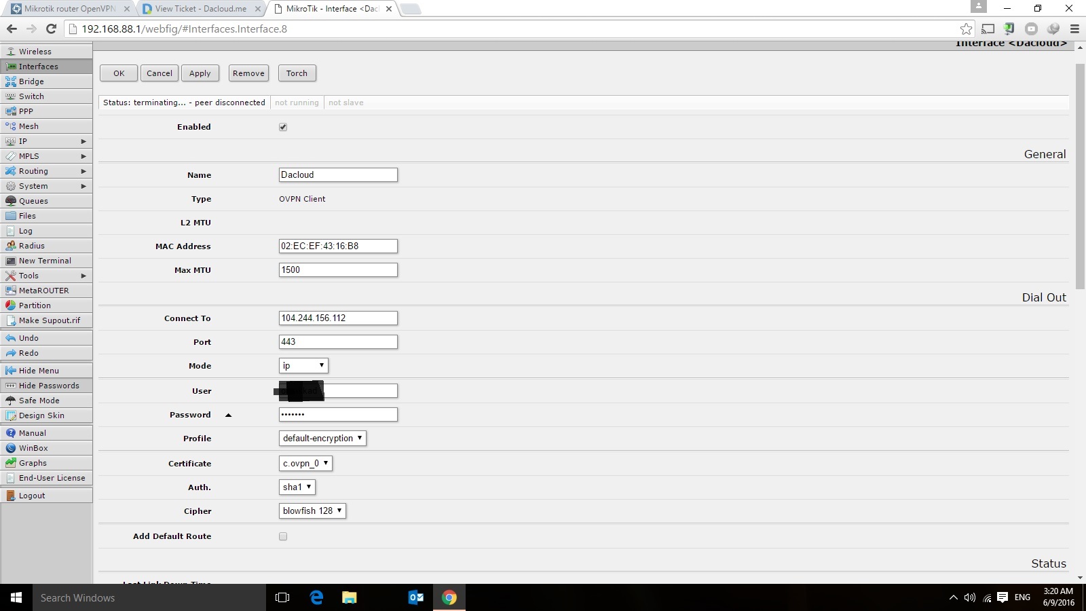1086x611 pixels.
Task: Open Task View on the taskbar
Action: point(282,597)
